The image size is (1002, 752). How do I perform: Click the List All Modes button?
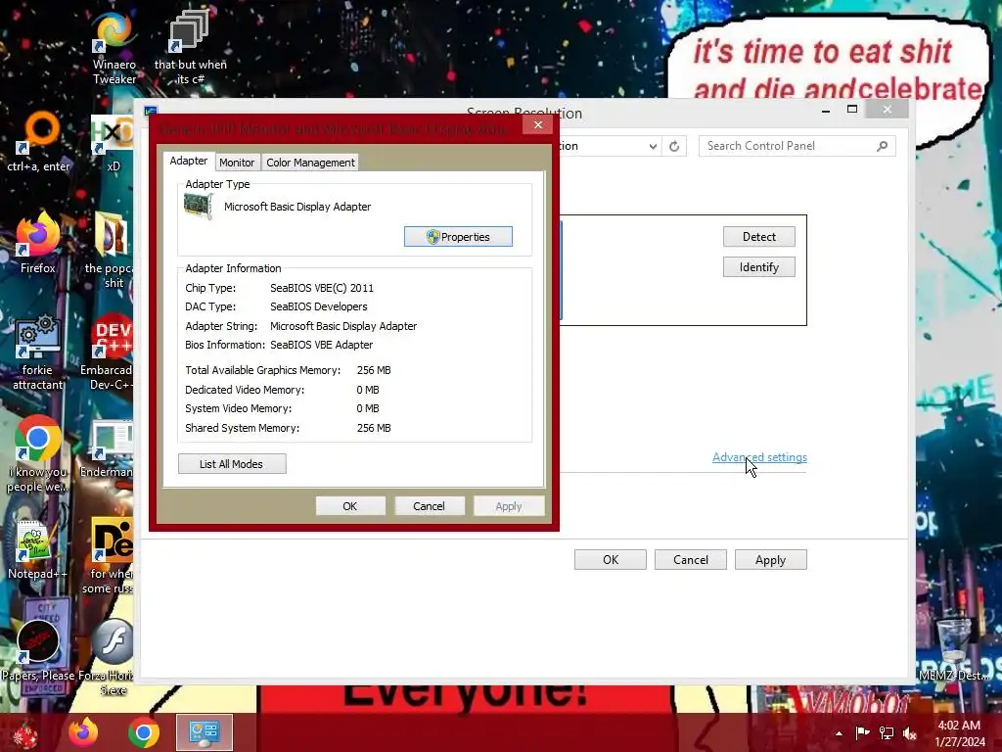[232, 464]
